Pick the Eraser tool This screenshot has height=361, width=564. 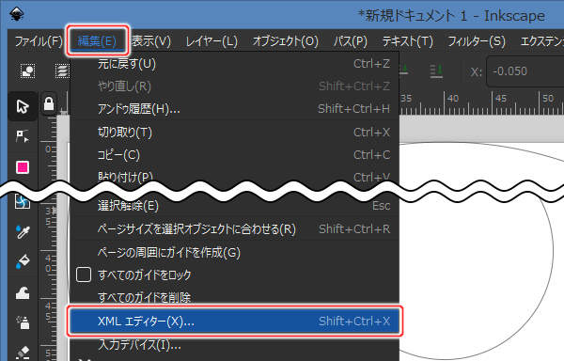pos(23,352)
